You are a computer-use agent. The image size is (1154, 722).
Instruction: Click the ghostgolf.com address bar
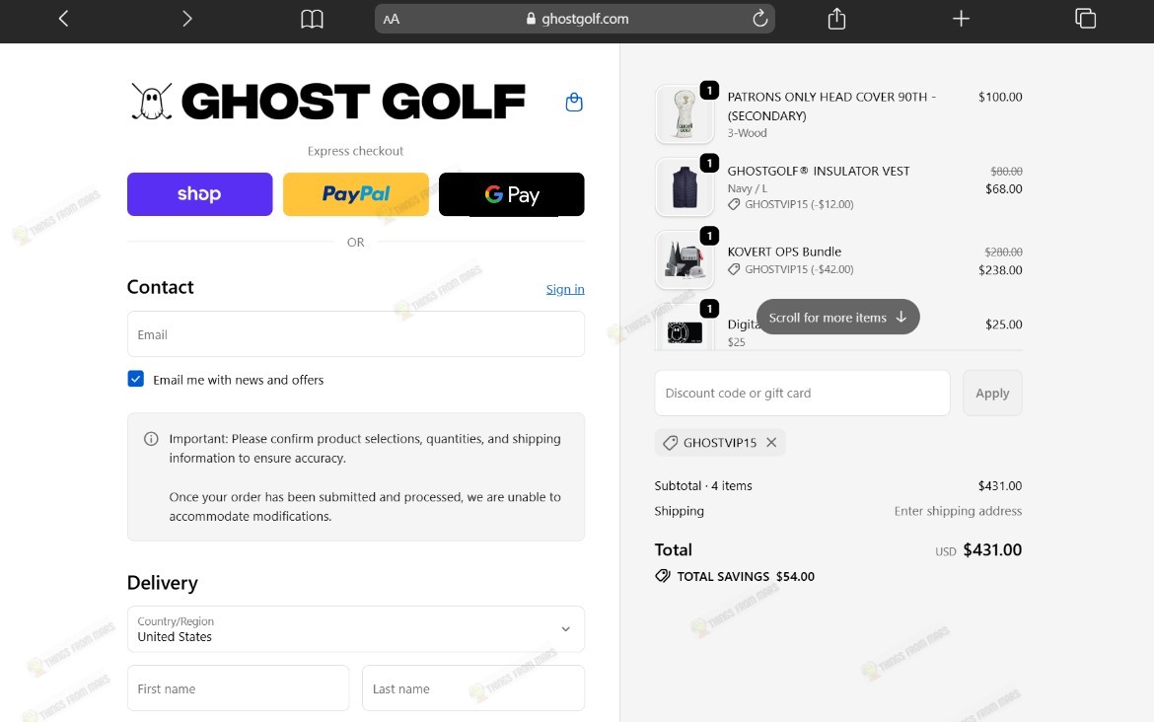(x=575, y=19)
